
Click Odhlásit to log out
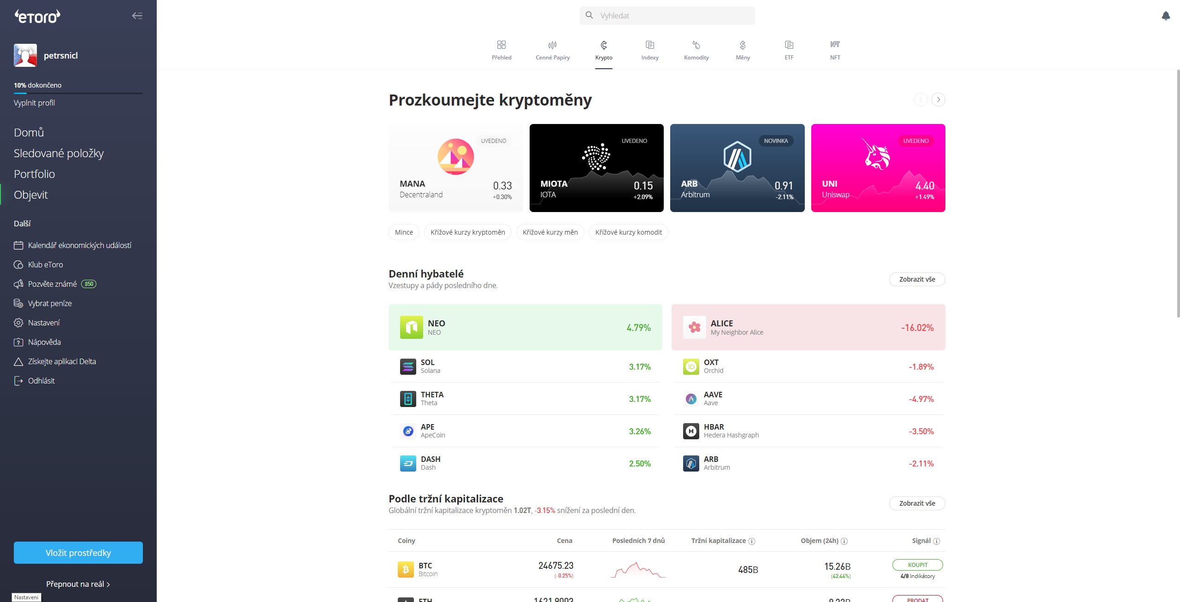coord(34,381)
